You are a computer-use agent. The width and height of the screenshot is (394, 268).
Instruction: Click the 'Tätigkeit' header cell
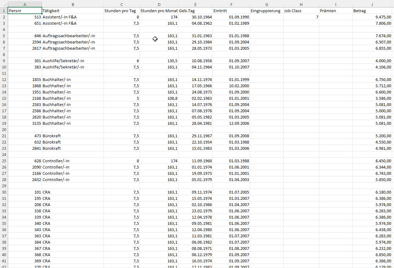coord(73,11)
